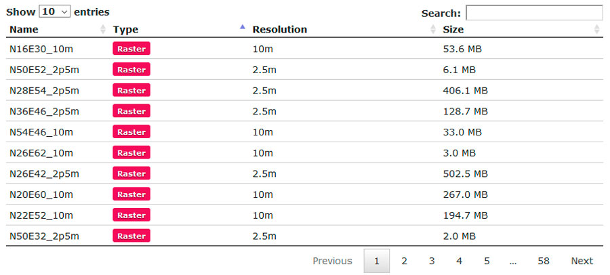Focus the Search input field
Image resolution: width=610 pixels, height=275 pixels.
[x=534, y=13]
